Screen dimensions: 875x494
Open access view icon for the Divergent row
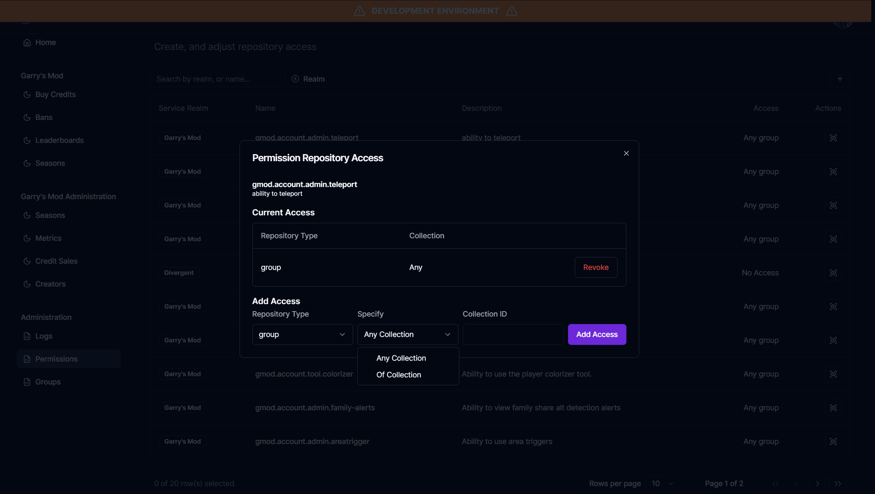pos(833,273)
